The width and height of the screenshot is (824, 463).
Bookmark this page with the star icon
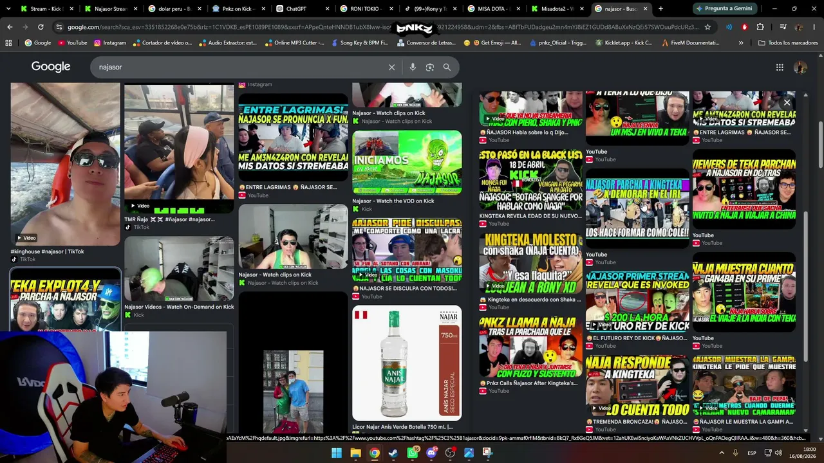click(x=707, y=27)
